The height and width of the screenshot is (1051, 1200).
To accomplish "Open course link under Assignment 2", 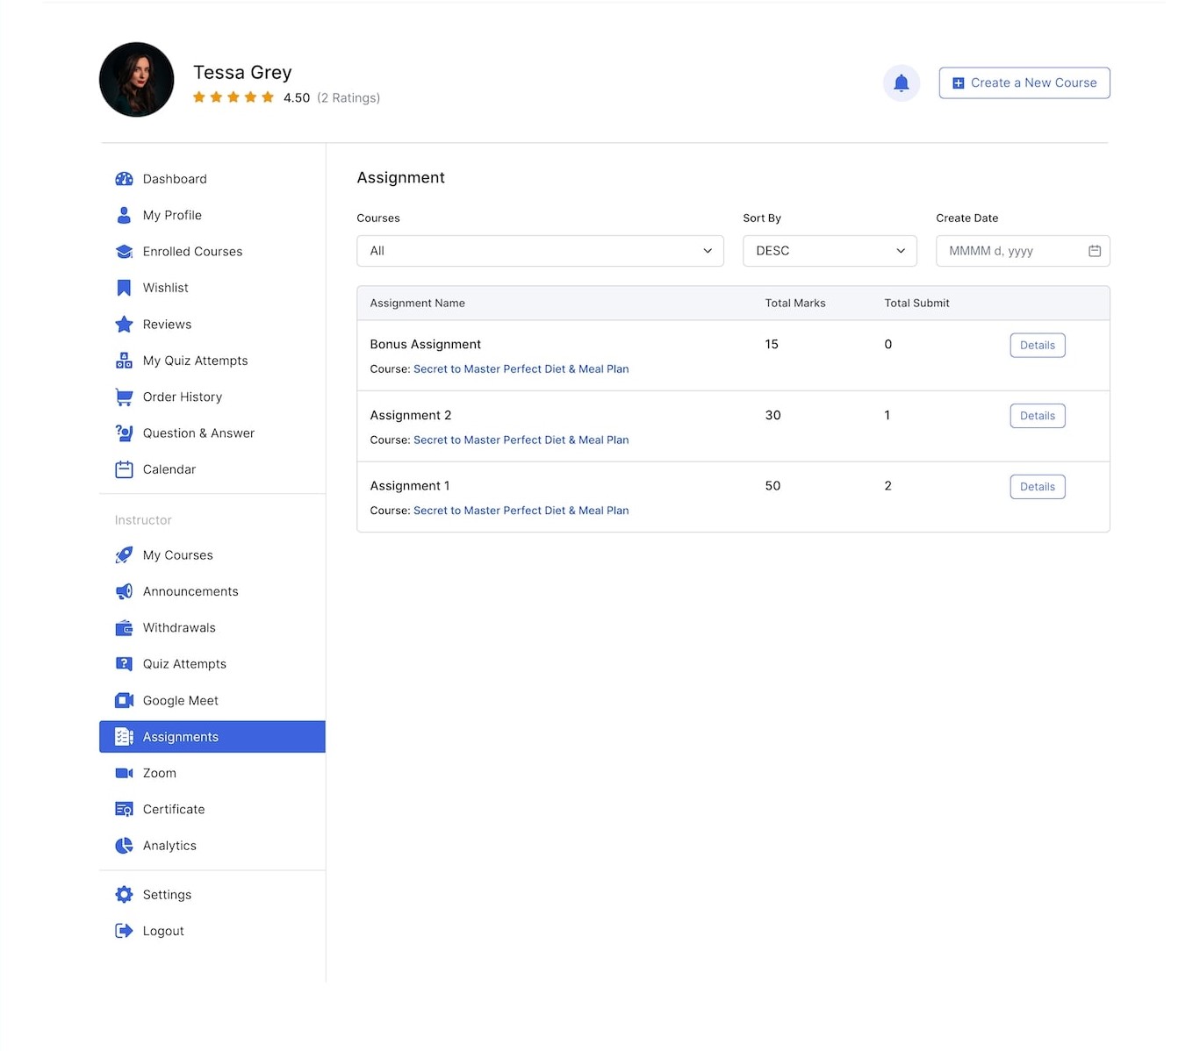I will point(521,440).
